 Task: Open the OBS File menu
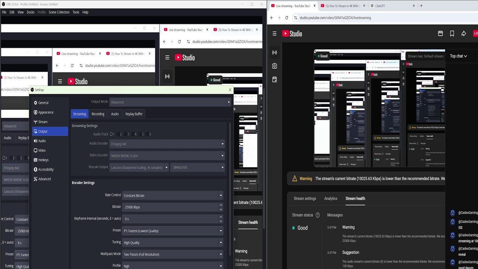tap(4, 12)
